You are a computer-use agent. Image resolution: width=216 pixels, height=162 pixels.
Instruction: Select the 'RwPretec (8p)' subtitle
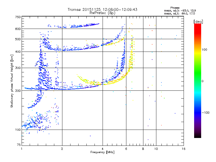pos(102,13)
